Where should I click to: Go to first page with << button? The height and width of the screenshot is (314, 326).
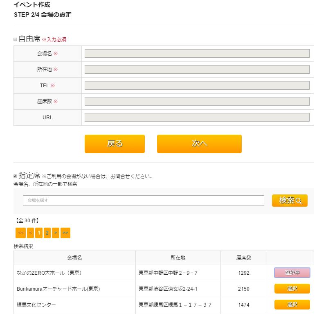point(21,233)
